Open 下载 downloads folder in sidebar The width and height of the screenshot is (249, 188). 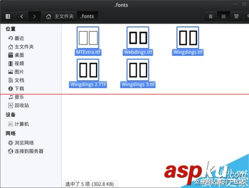pos(16,88)
